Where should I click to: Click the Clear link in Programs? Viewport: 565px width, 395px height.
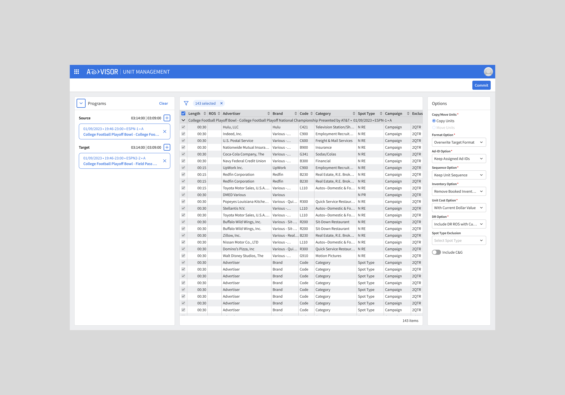pos(163,103)
